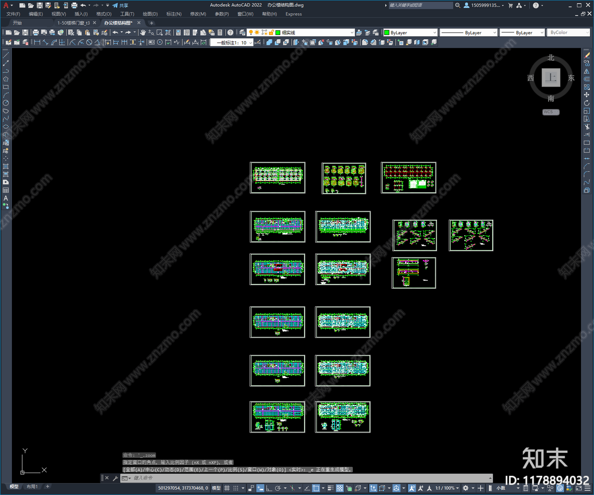Screen dimensions: 594x495
Task: Open the ByLayer color dropdown
Action: pyautogui.click(x=410, y=33)
